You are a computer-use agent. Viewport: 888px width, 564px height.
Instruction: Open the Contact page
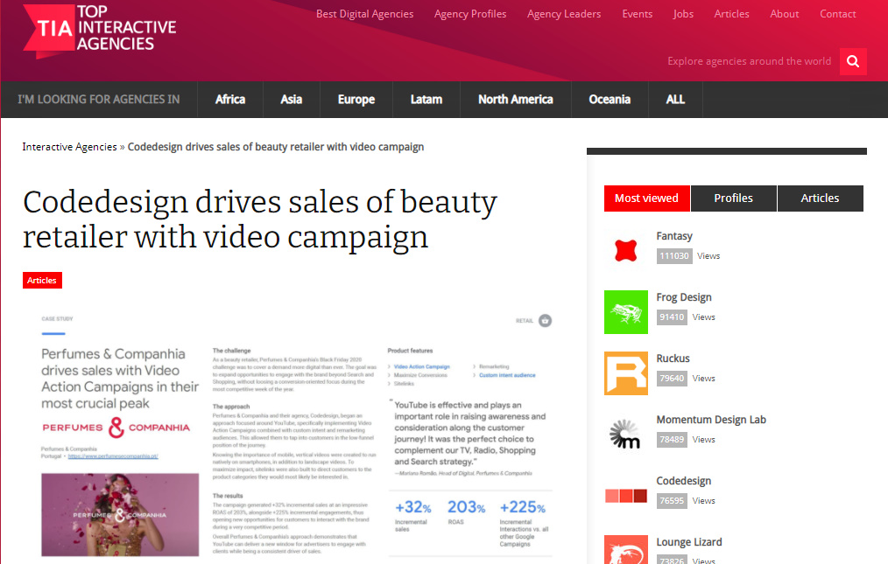[837, 14]
